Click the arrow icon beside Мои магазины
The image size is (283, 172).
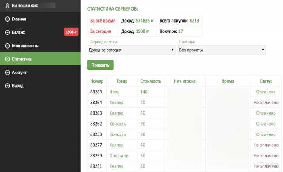click(x=8, y=46)
